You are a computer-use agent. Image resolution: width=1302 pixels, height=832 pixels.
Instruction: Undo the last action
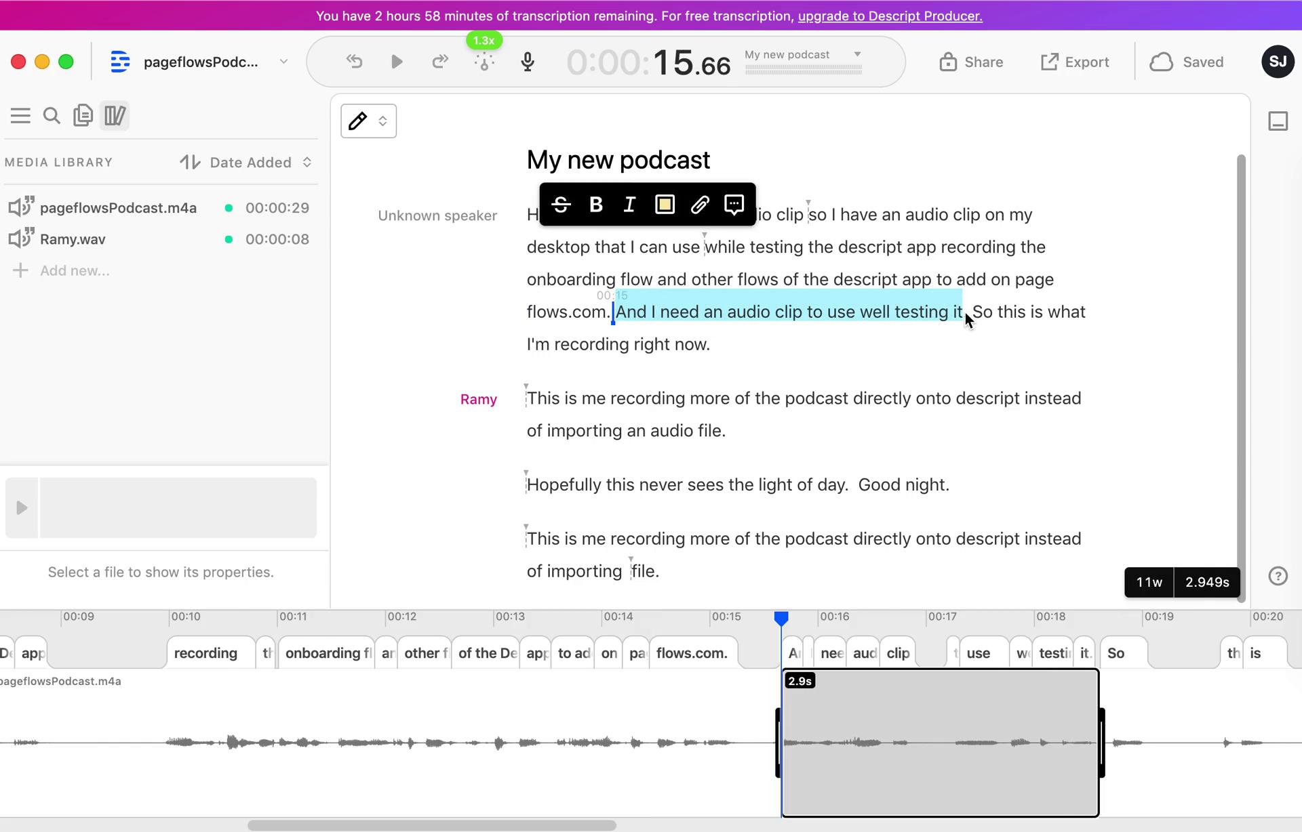pyautogui.click(x=354, y=62)
